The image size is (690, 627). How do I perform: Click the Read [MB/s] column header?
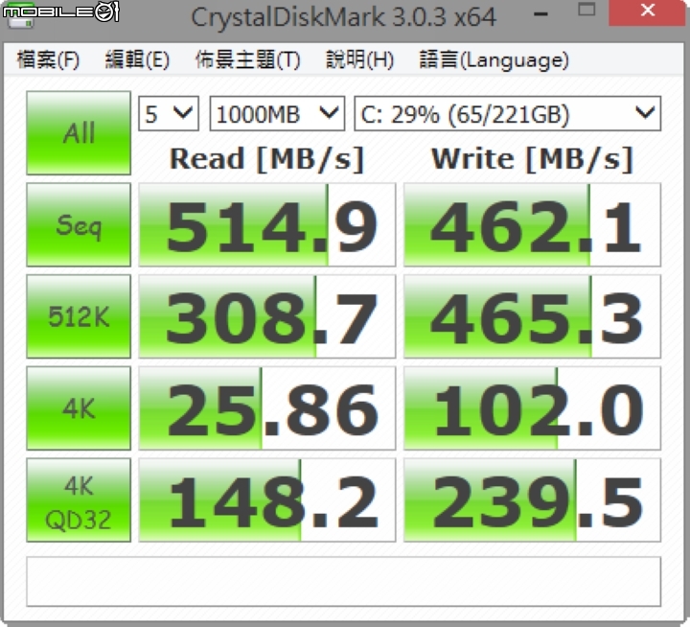267,159
